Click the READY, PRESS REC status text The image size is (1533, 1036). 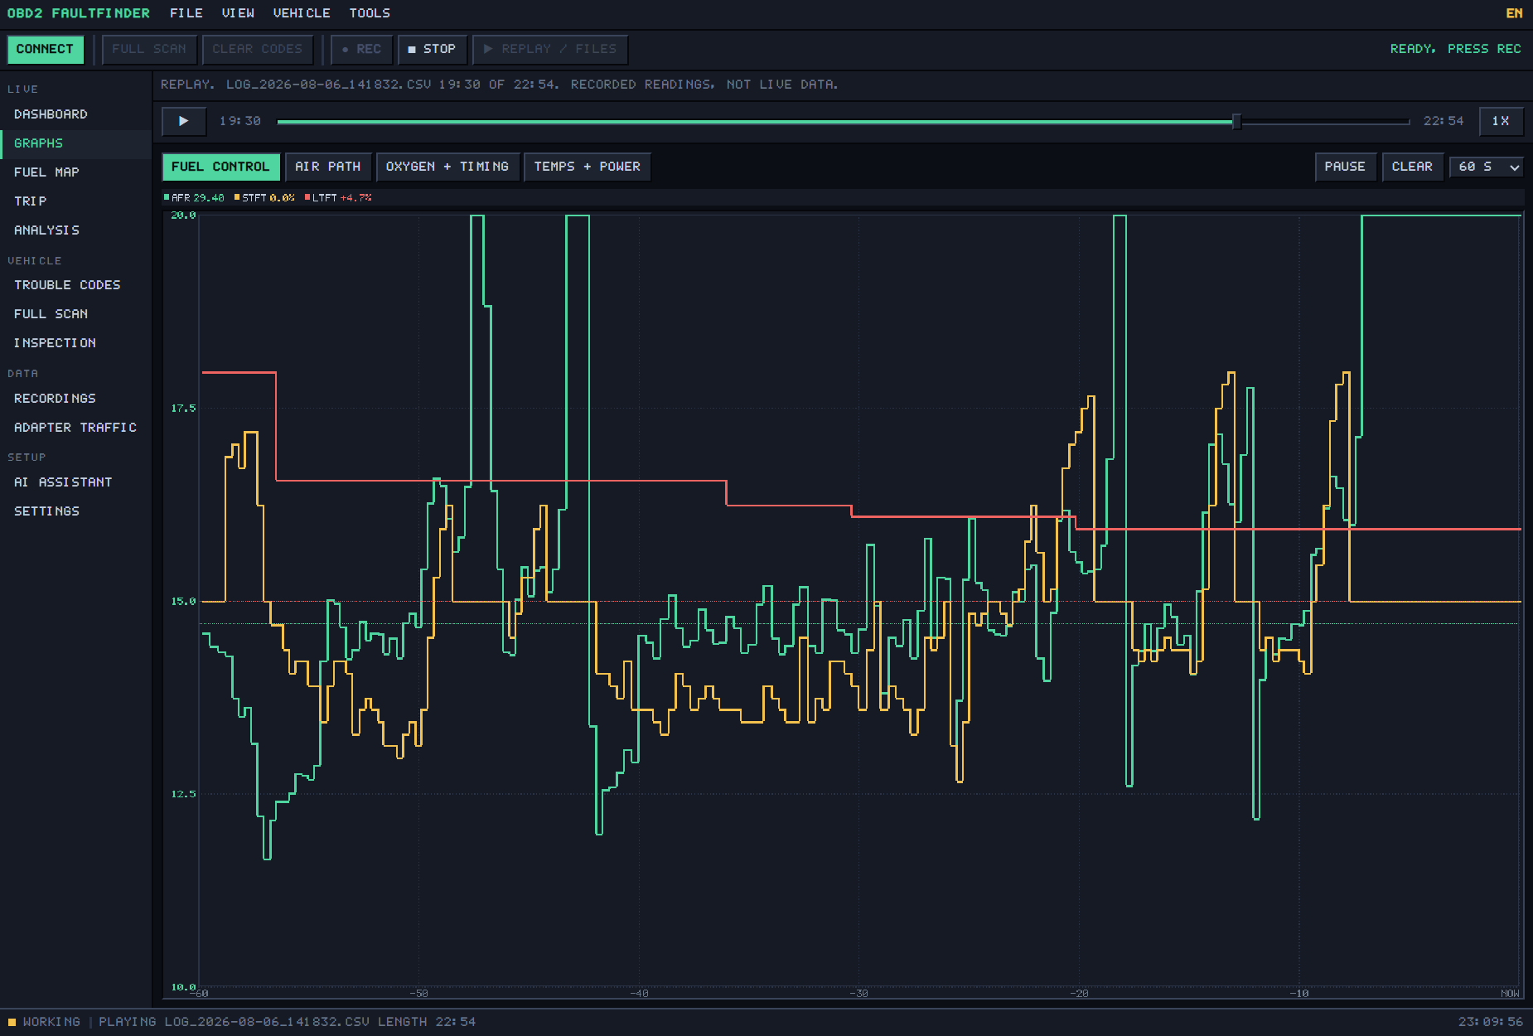coord(1455,50)
